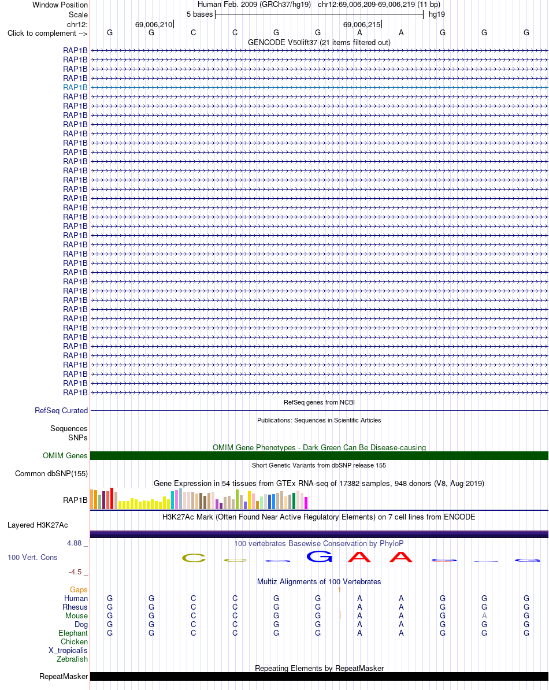Click the A base directly under 69,006,215

[359, 32]
